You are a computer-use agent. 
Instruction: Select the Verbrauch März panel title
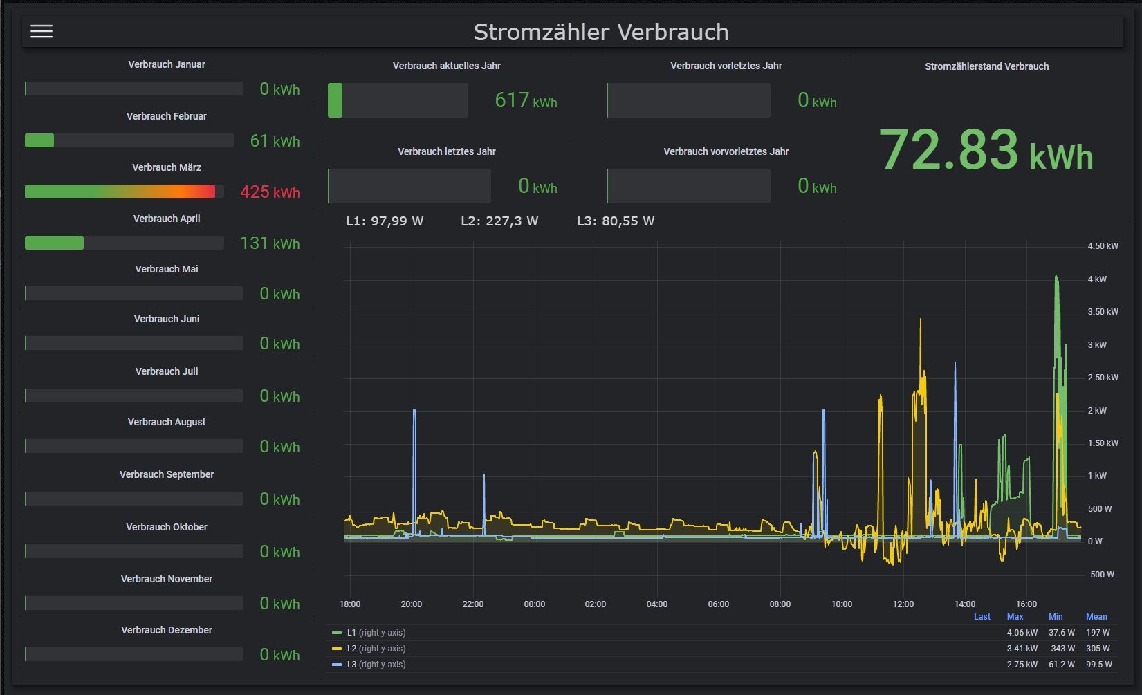click(167, 167)
